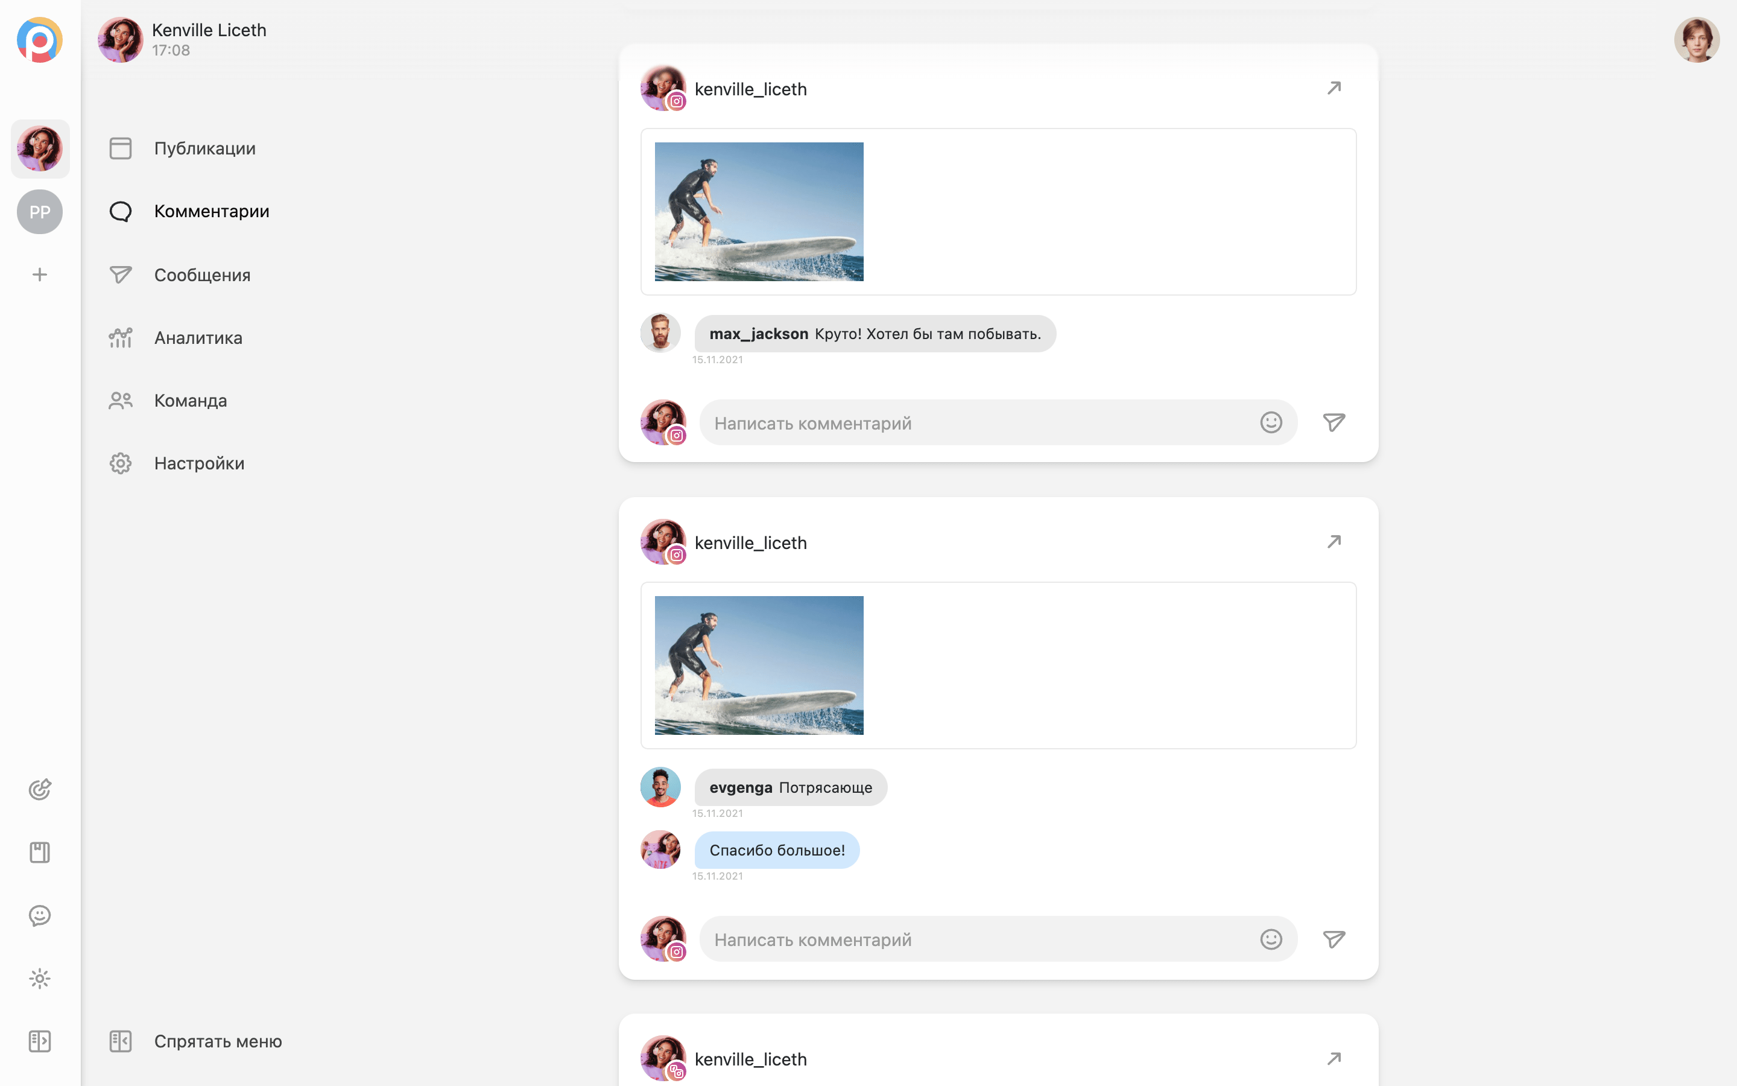
Task: Open Сообщения menu item
Action: pos(203,275)
